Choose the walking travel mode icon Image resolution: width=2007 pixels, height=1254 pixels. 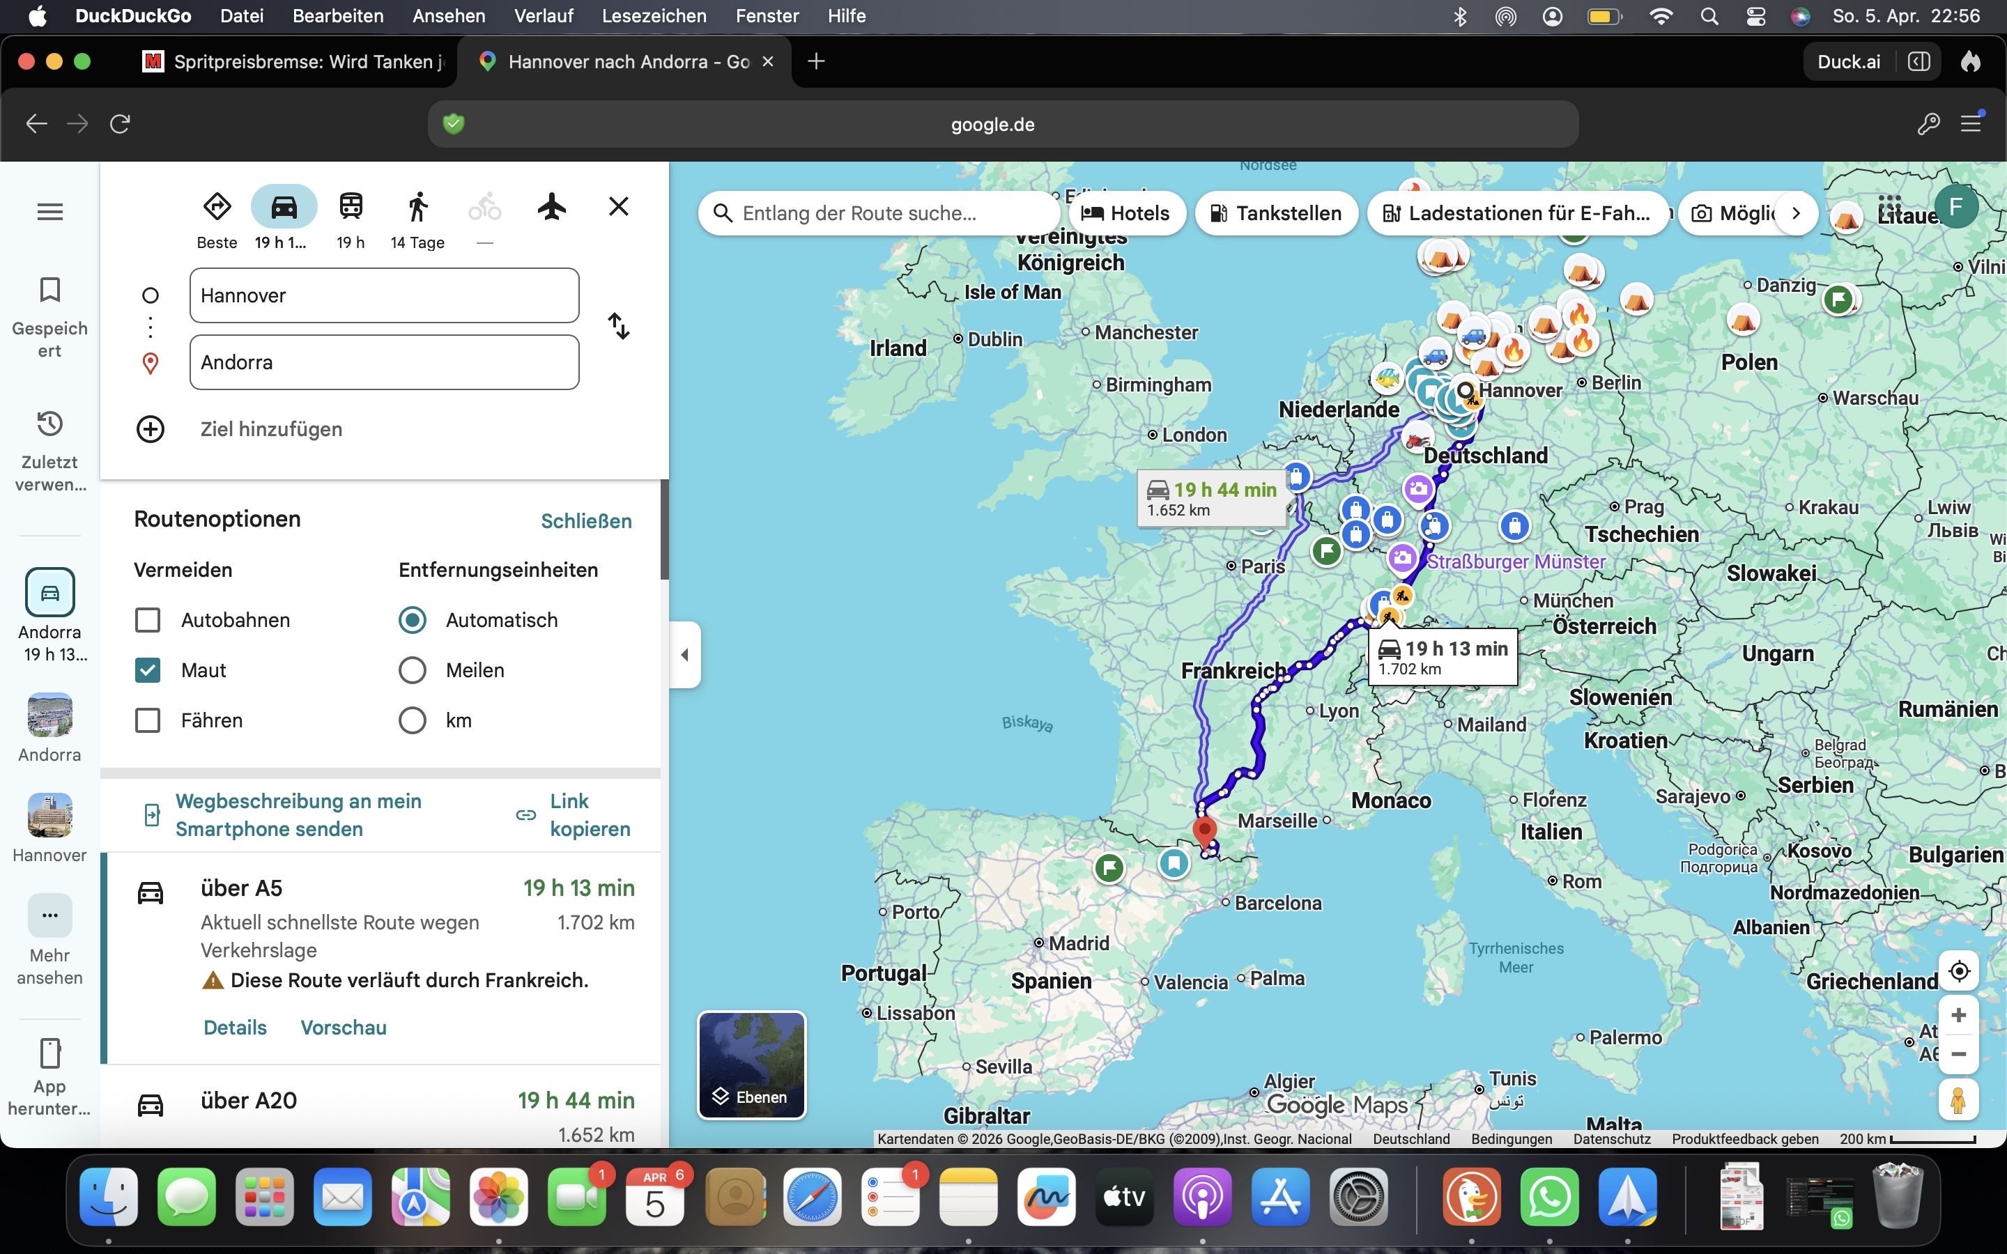pos(418,206)
